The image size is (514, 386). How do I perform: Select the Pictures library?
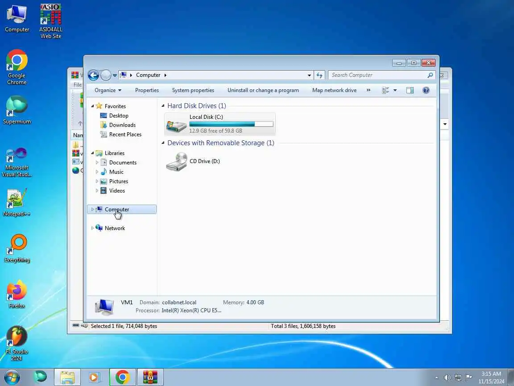118,181
